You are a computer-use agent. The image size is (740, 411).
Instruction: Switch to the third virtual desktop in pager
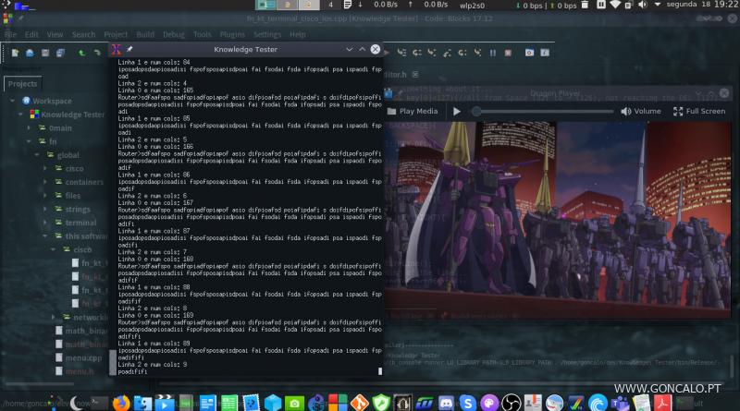(309, 5)
